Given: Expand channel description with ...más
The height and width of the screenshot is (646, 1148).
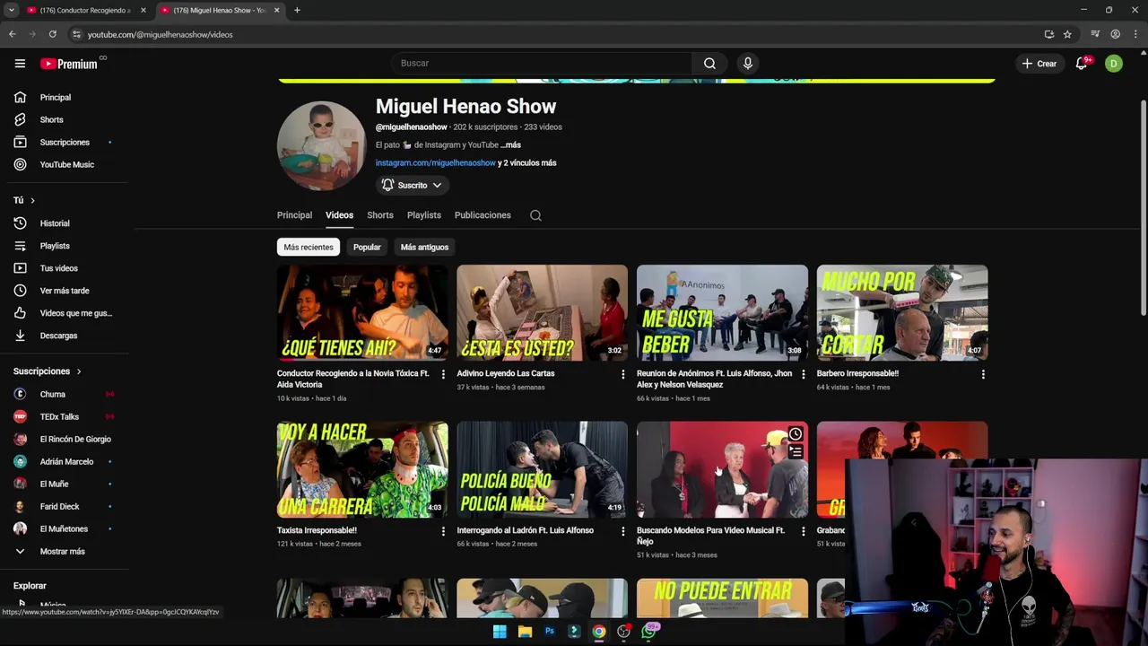Looking at the screenshot, I should [x=510, y=144].
